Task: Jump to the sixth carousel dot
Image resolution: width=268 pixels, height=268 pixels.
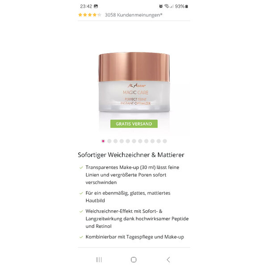Action: (134, 141)
